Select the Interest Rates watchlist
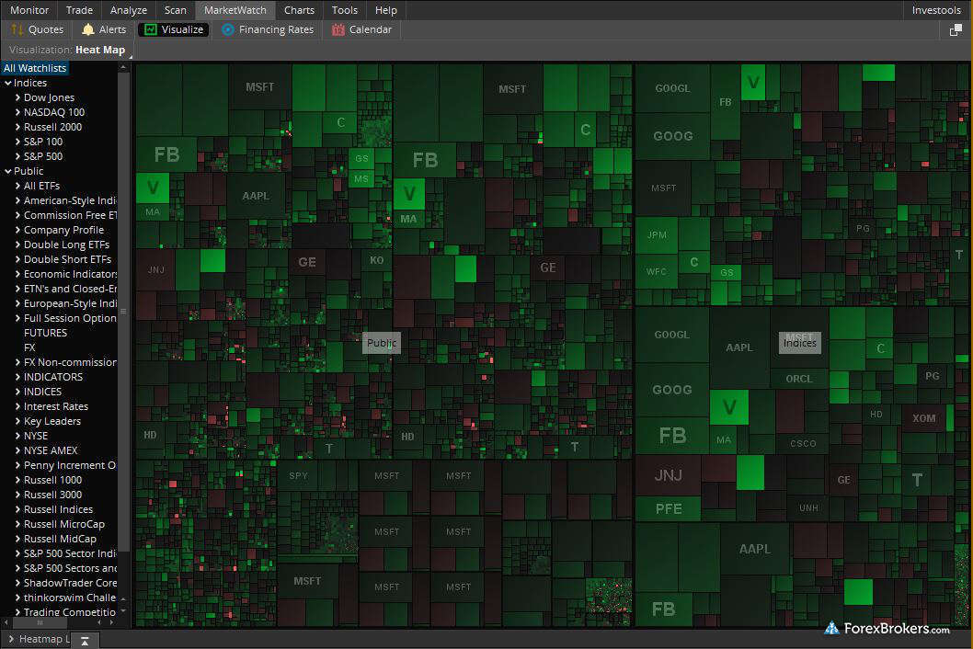973x649 pixels. (x=56, y=406)
